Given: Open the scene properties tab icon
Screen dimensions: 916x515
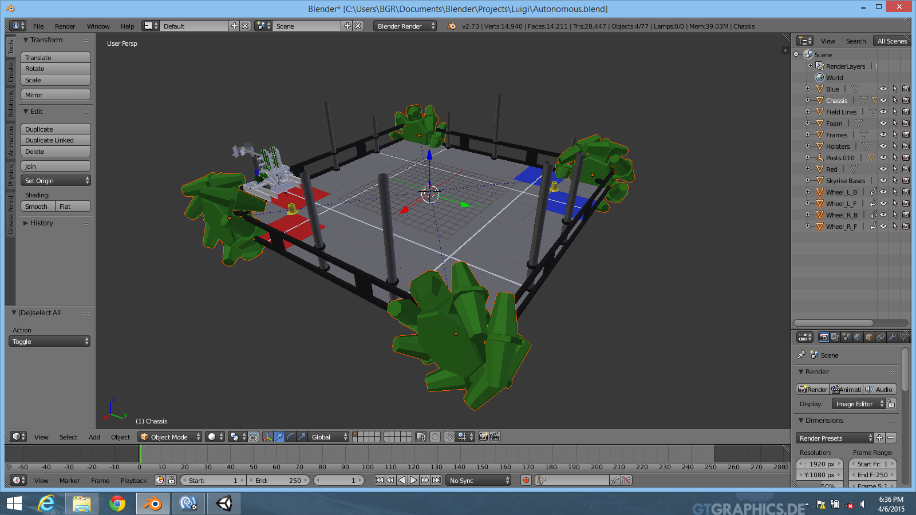Looking at the screenshot, I should pos(846,337).
